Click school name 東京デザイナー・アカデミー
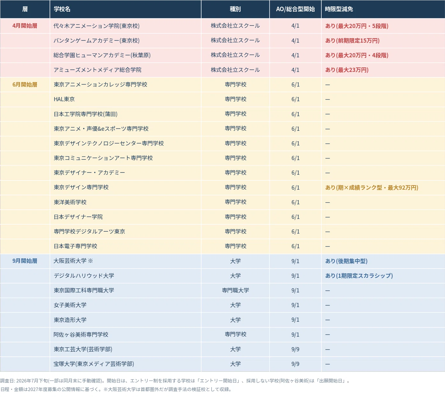Screen dimensions: 445x399 [x=89, y=173]
